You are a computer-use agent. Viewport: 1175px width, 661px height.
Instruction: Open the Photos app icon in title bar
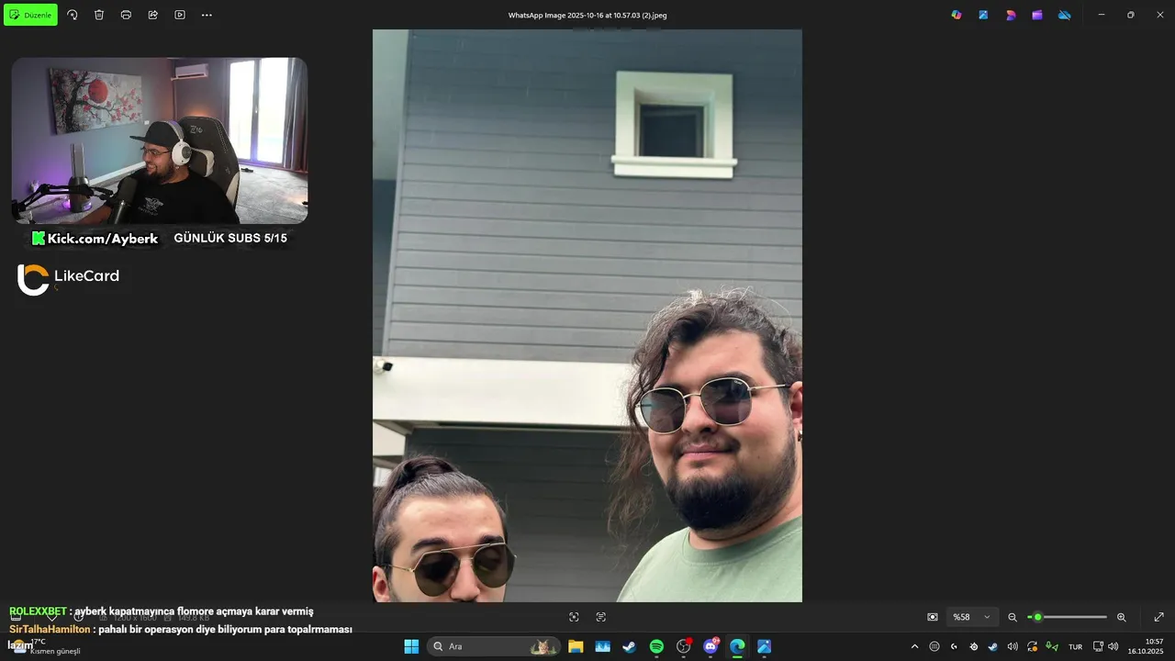click(983, 15)
